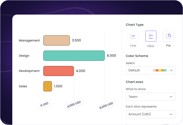The height and width of the screenshot is (125, 183).
Task: Choose the HBar chart type icon
Action: pos(151,36)
